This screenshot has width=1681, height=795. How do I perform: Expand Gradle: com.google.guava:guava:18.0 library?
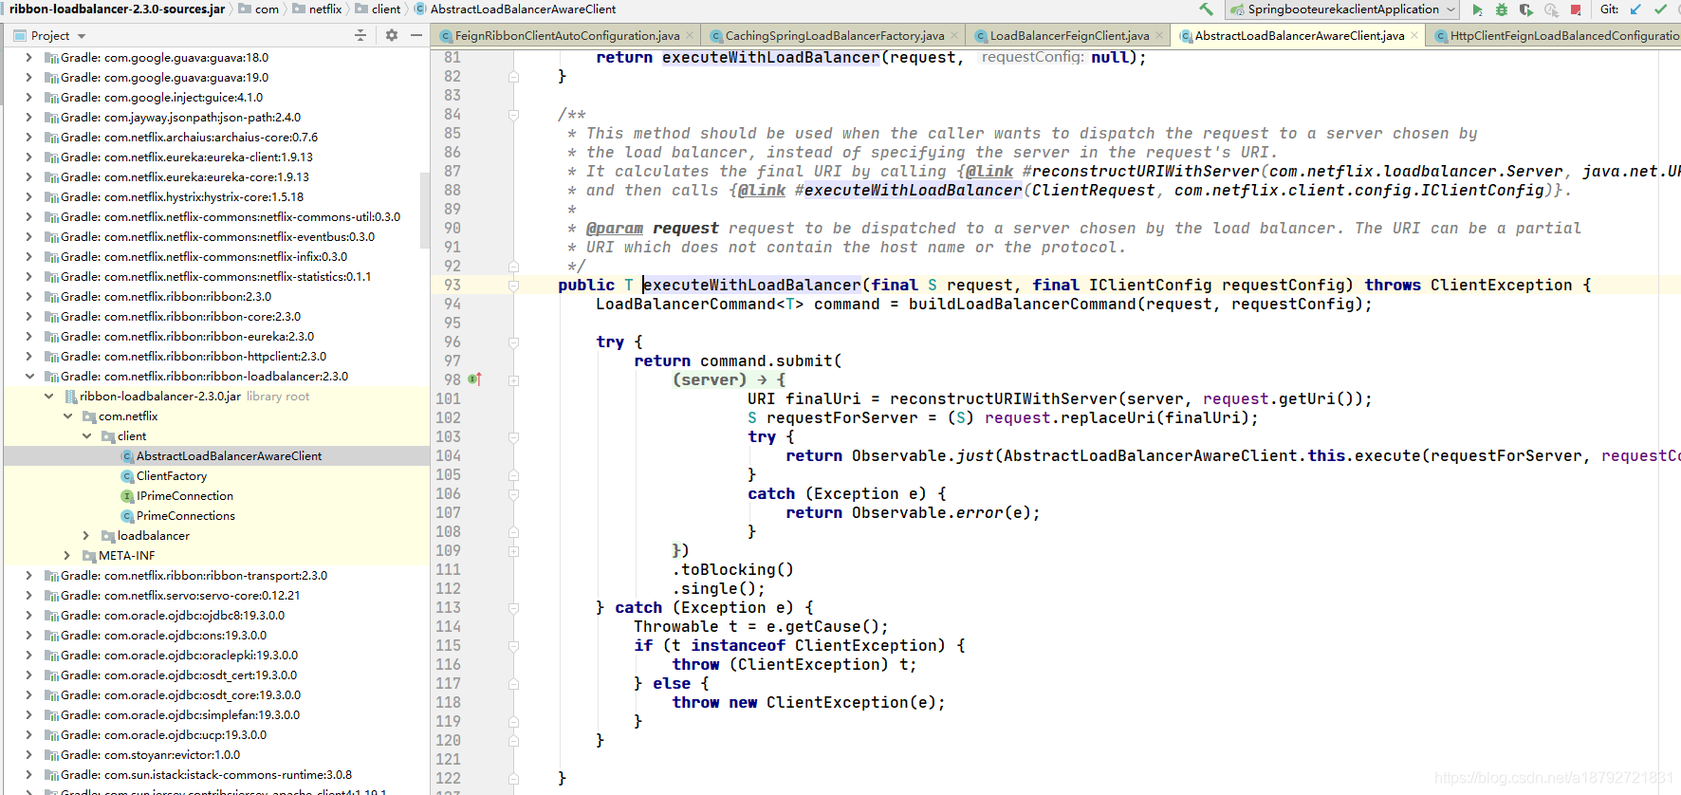click(x=29, y=58)
